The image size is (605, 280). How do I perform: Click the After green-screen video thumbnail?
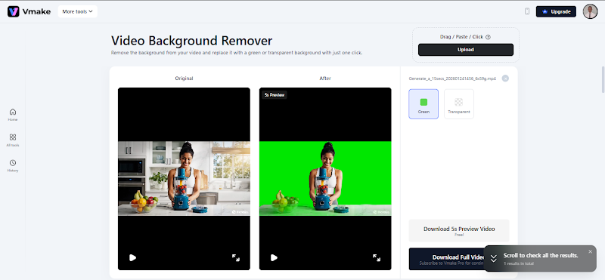pyautogui.click(x=325, y=178)
